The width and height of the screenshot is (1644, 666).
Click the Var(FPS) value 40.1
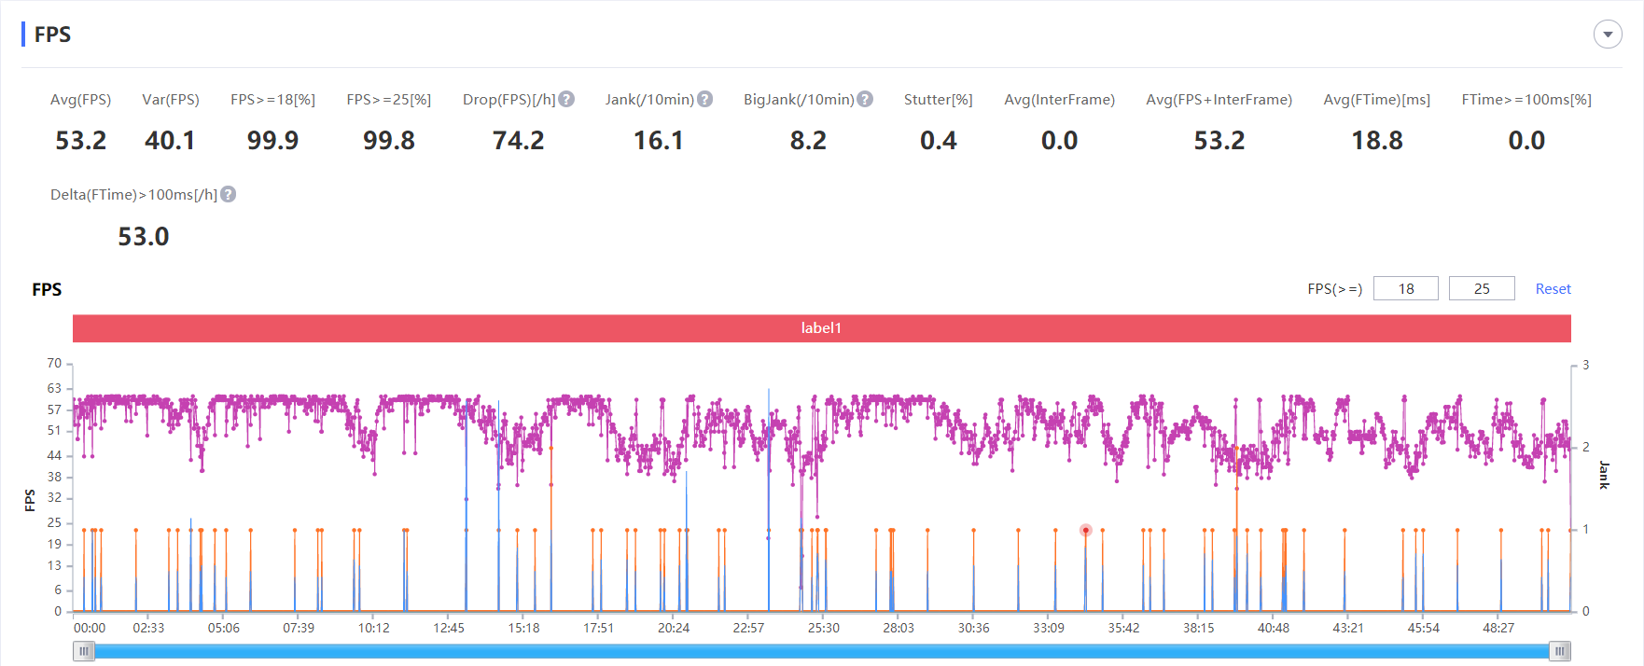170,141
